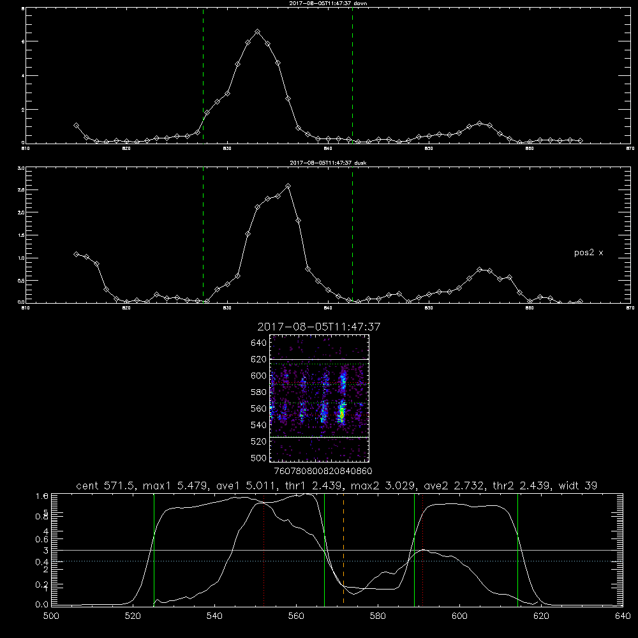Click green dashed line near 828 in dusk plot
The width and height of the screenshot is (638, 638).
[x=203, y=235]
